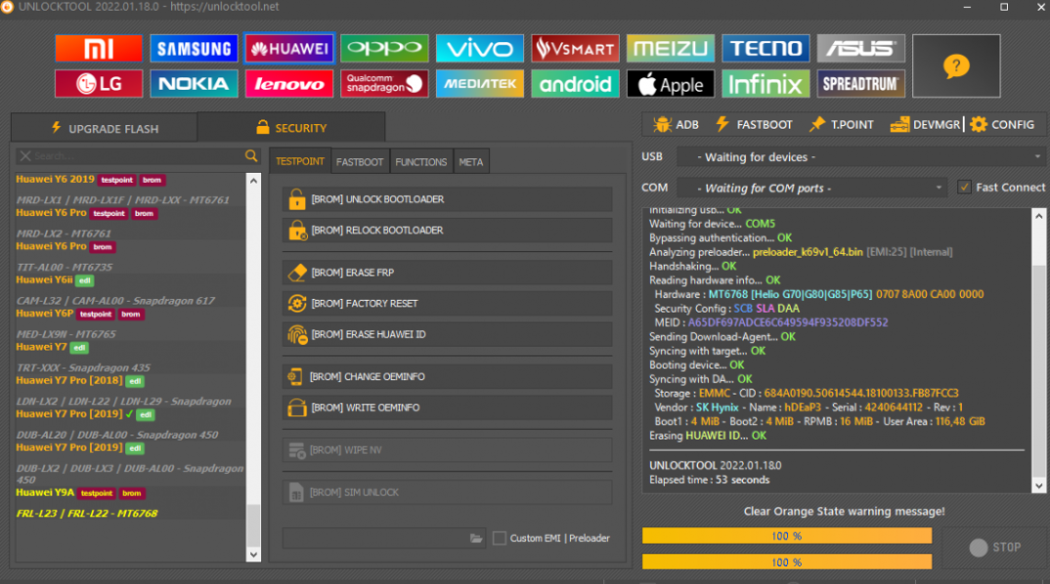Clear the model search with X icon
This screenshot has height=584, width=1050.
click(x=24, y=156)
